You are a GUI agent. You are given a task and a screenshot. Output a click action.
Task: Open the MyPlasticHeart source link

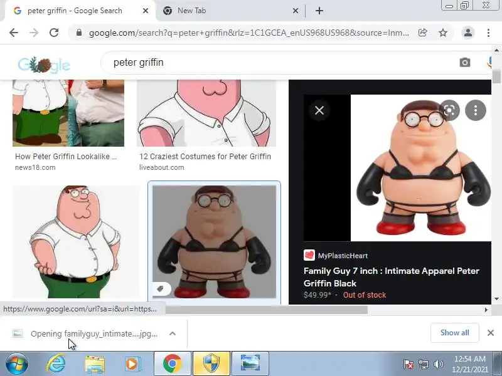tap(343, 256)
